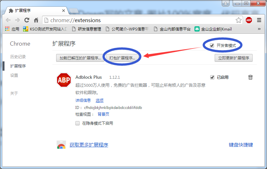Screen dimensions: 267x169
Task: Open the 背景页 inspect view link
Action: [103, 114]
